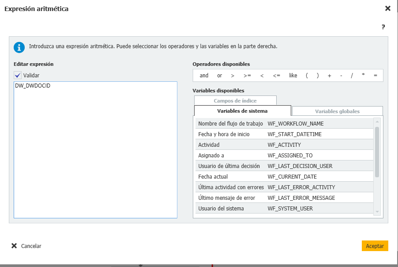Insert the 'and' operator
Screen dimensions: 398x267
(204, 76)
